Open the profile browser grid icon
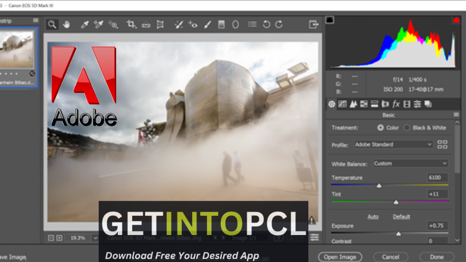 [442, 144]
